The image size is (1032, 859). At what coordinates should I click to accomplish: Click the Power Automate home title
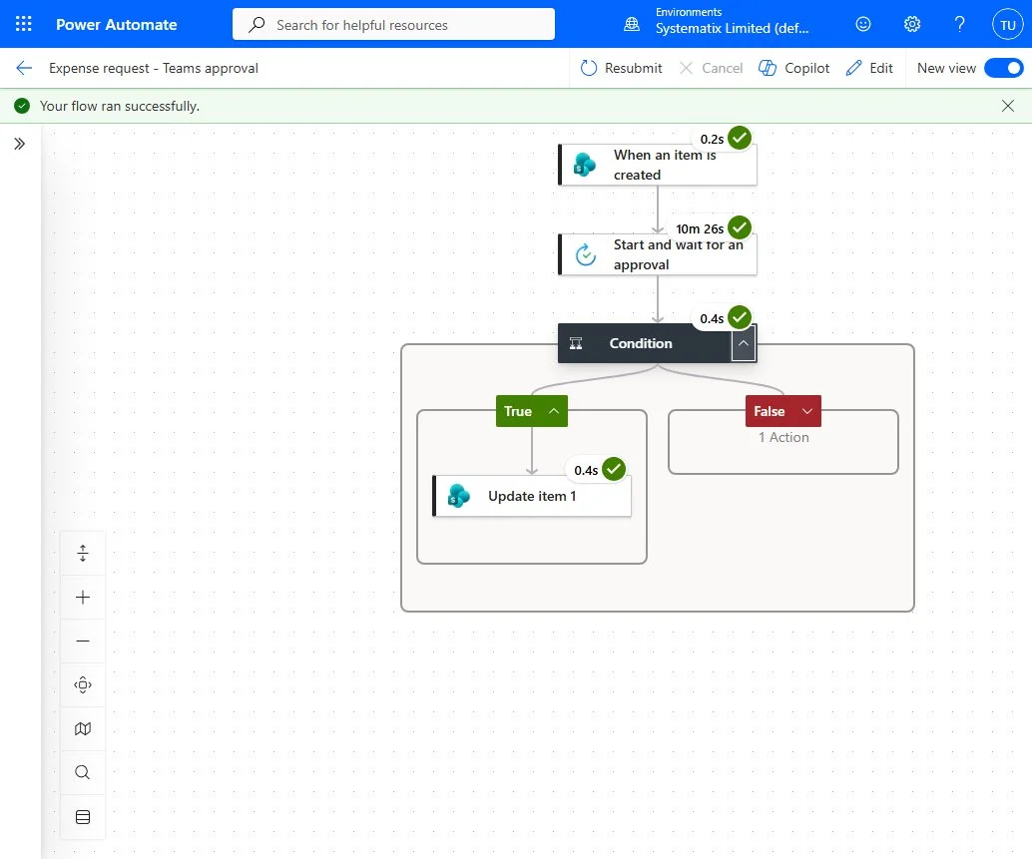(117, 24)
